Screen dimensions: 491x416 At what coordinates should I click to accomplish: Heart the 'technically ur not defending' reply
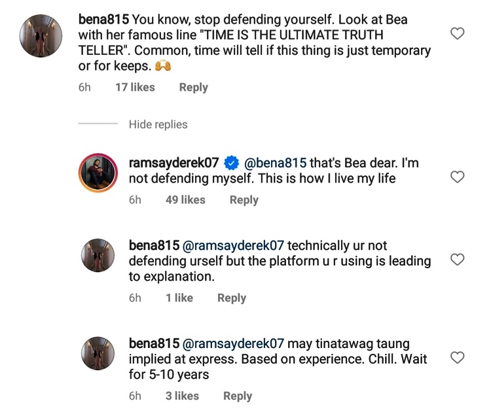[x=458, y=260]
